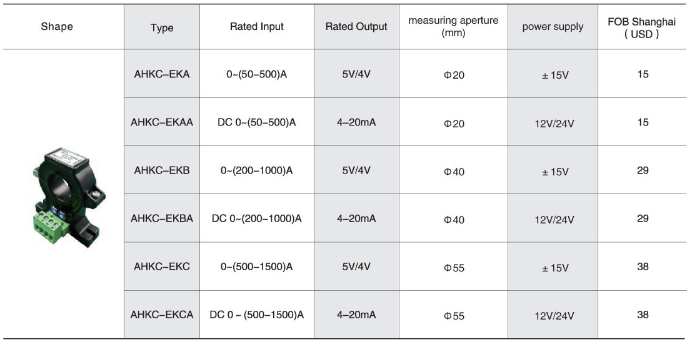
Task: Select the measuring aperture (mm) header
Action: [453, 26]
